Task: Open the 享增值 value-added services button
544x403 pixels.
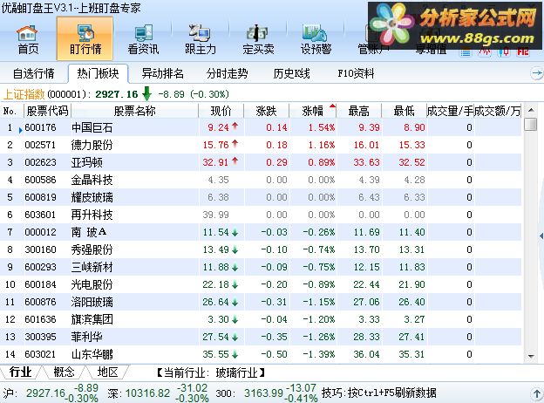Action: point(431,50)
